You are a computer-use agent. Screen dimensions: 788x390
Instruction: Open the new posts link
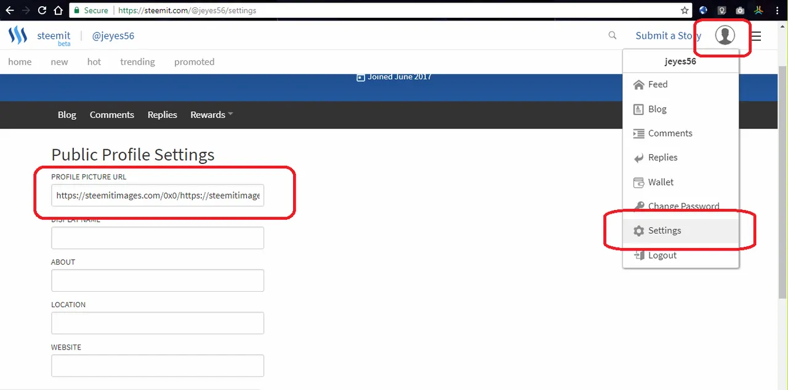60,61
